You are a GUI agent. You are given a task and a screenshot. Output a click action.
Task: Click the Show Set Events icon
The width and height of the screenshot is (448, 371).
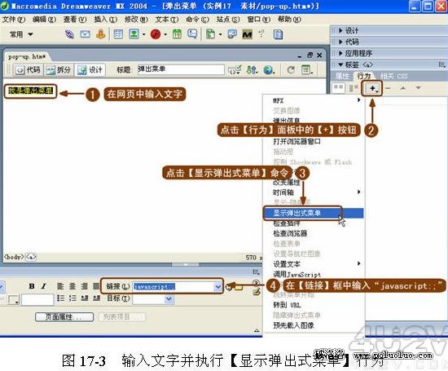point(338,88)
